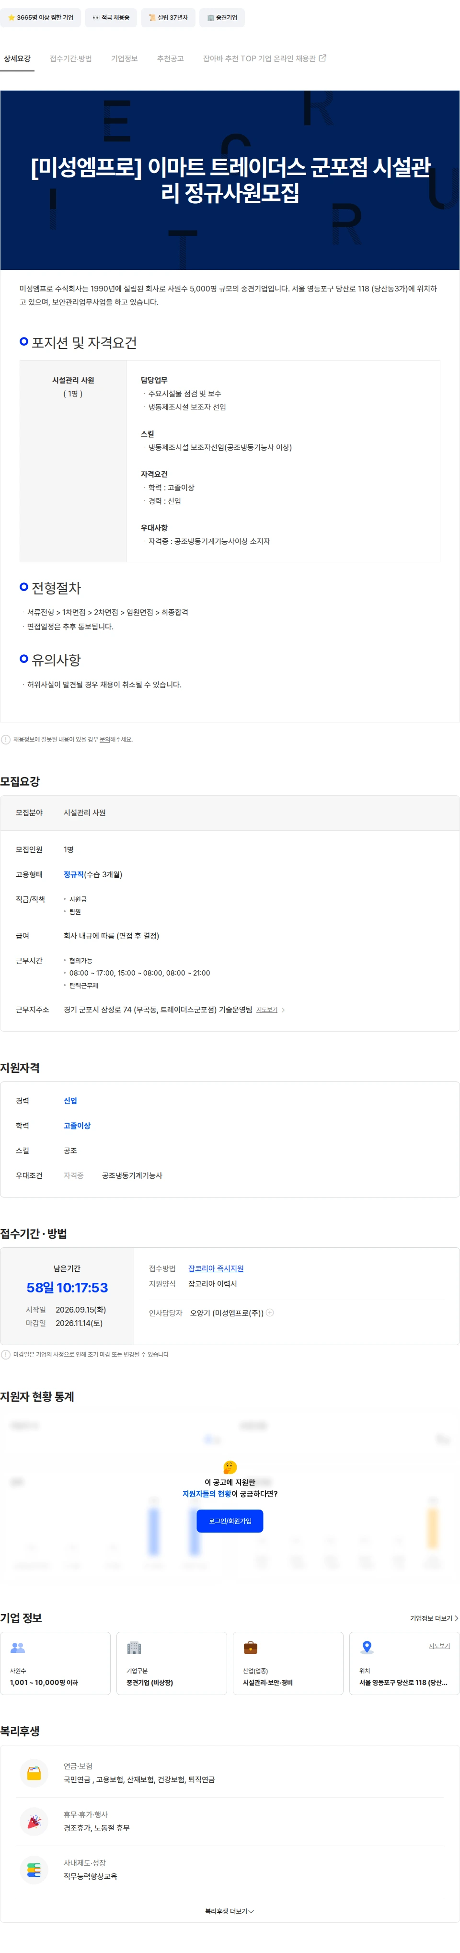
Task: Click the 공조냉동기계기능사 certificate text
Action: click(132, 1175)
